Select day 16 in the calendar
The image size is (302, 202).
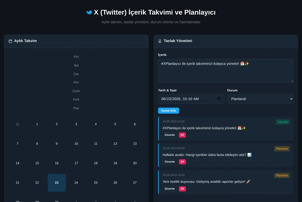point(57,163)
